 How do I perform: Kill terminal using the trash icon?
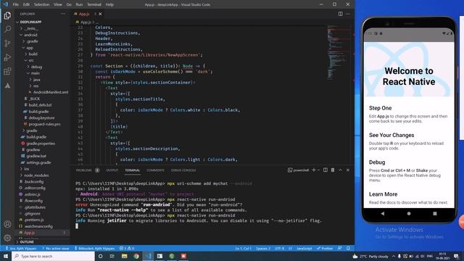pos(333,170)
